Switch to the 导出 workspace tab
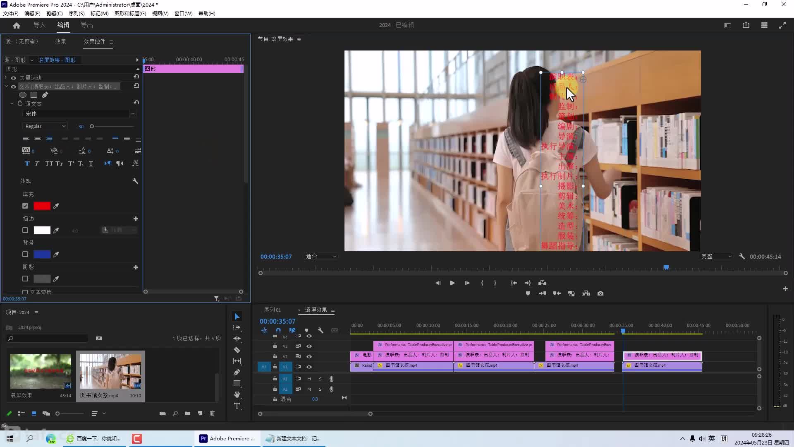794x447 pixels. 87,25
